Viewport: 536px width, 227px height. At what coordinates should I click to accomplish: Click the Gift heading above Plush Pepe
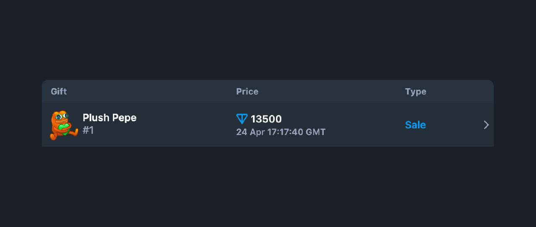pos(59,92)
